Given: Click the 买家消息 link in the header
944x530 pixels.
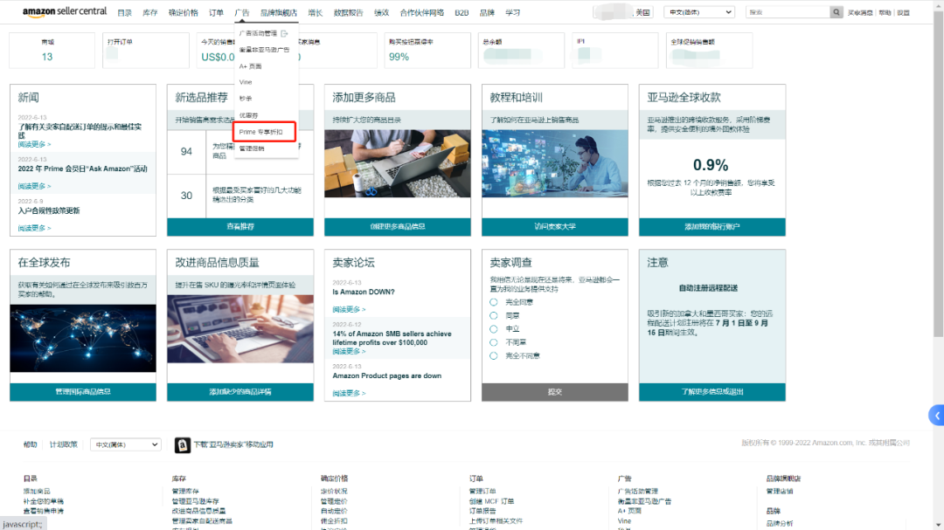Looking at the screenshot, I should pyautogui.click(x=860, y=12).
